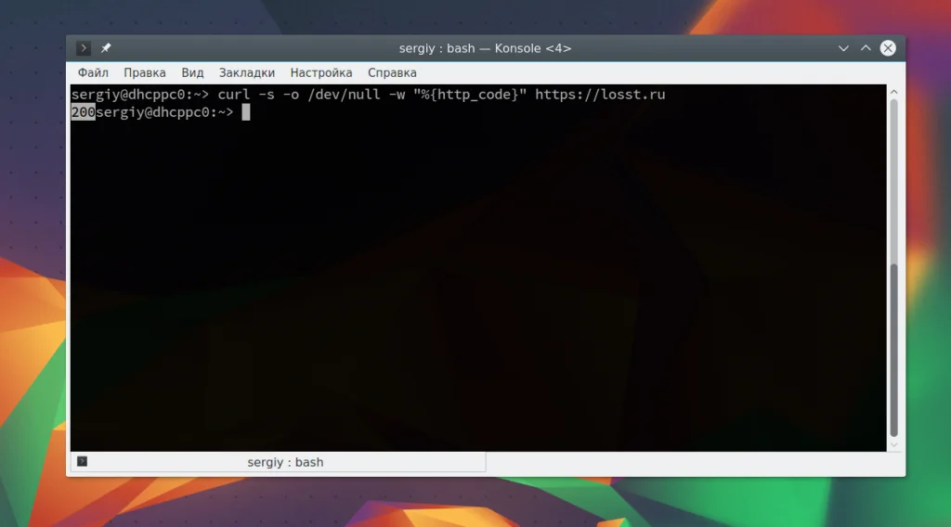
Task: Open the Справка menu
Action: tap(392, 72)
